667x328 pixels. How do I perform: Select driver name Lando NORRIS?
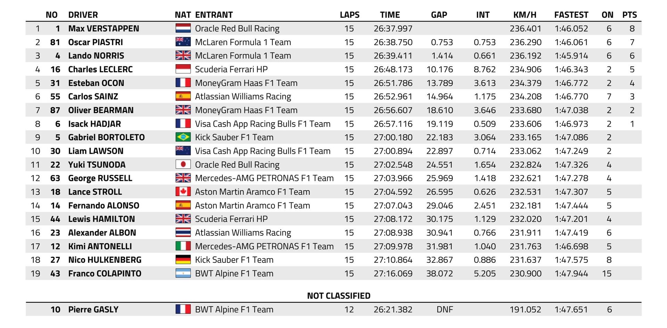coord(96,56)
